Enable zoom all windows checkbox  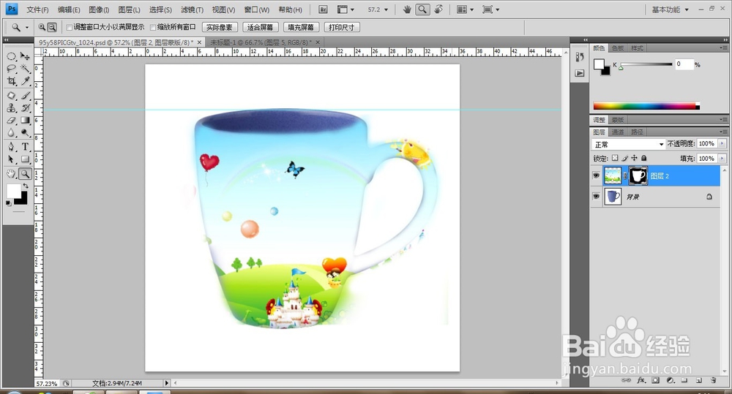[x=153, y=28]
